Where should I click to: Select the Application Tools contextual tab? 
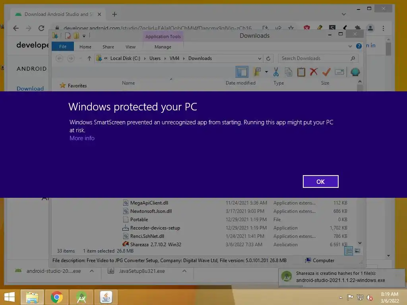(x=163, y=37)
